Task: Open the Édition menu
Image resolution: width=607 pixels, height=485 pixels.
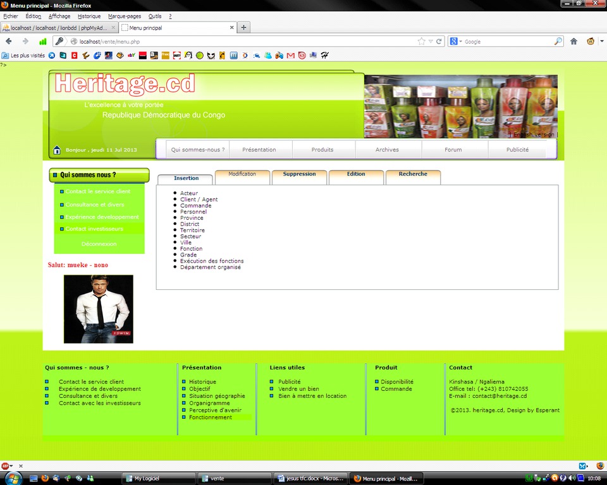Action: tap(34, 16)
